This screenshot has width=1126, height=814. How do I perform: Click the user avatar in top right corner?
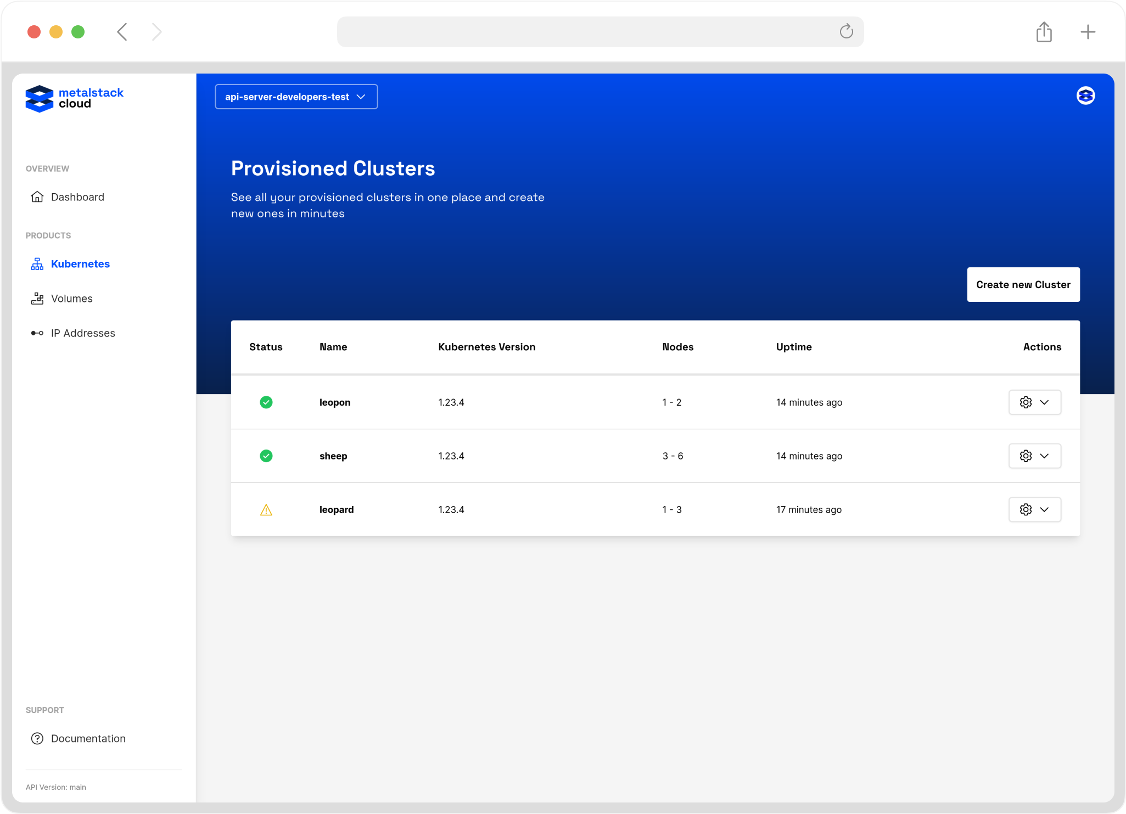coord(1085,96)
